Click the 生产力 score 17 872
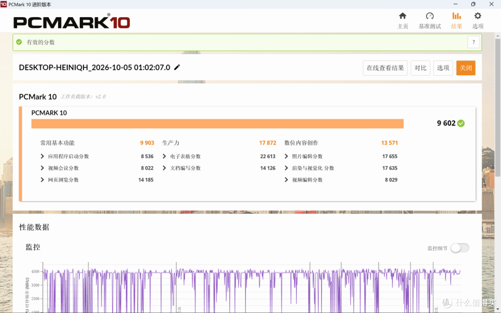 coord(268,143)
